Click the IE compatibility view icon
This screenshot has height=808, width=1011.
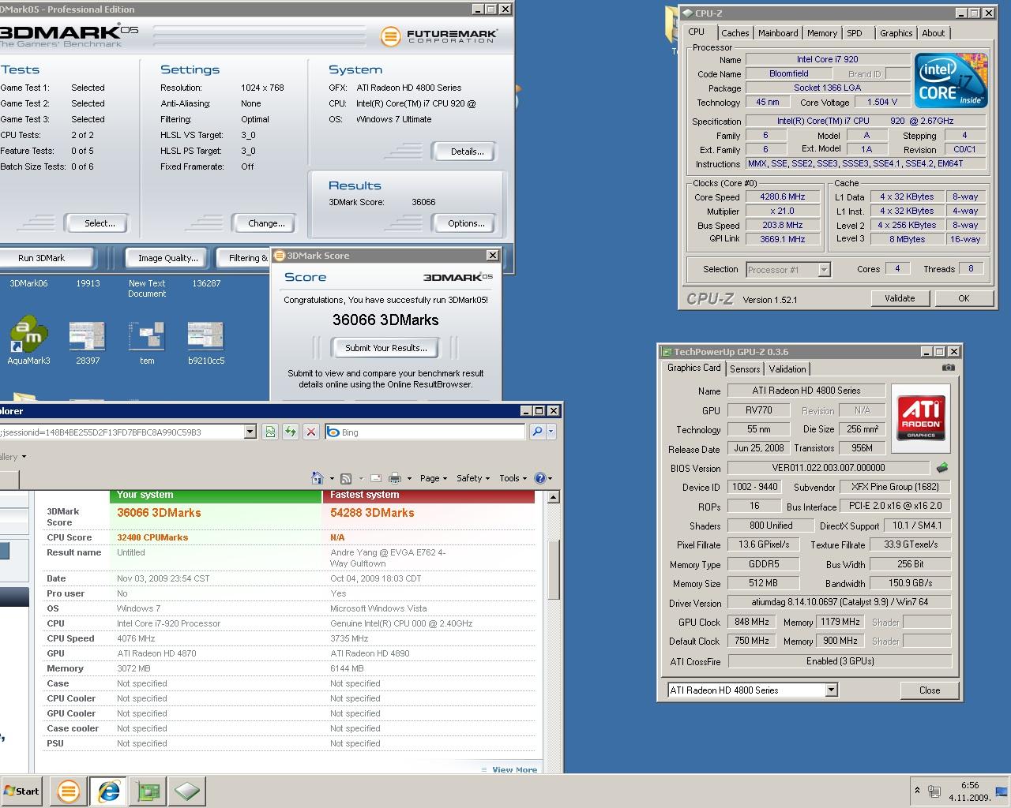[271, 432]
